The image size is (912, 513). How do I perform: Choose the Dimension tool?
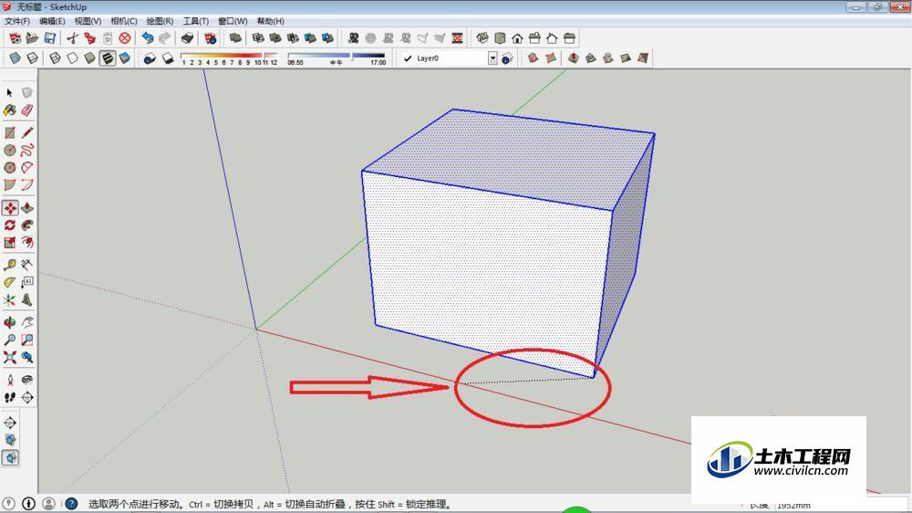(x=26, y=265)
